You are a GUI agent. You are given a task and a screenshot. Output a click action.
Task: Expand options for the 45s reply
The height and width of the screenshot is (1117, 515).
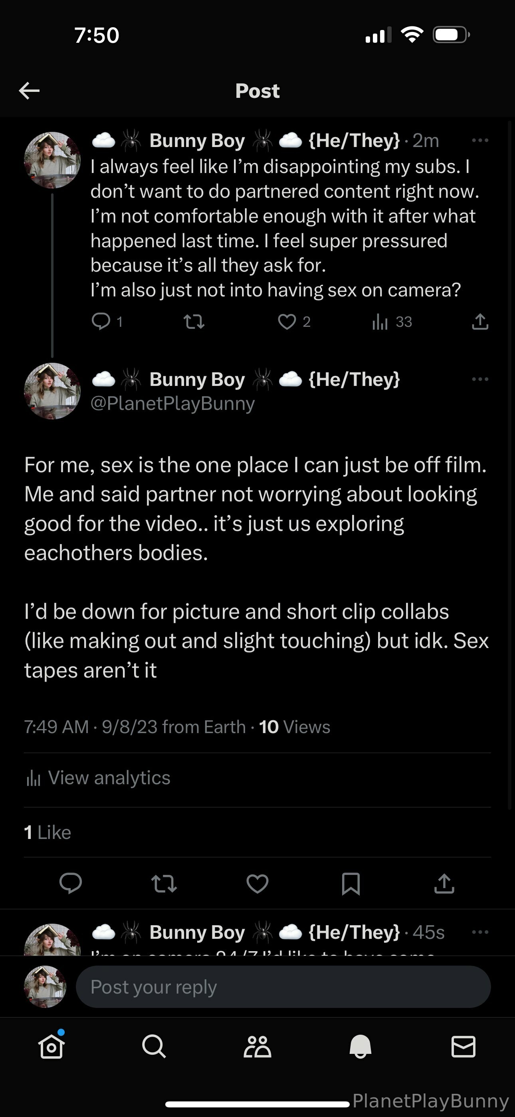click(x=480, y=932)
